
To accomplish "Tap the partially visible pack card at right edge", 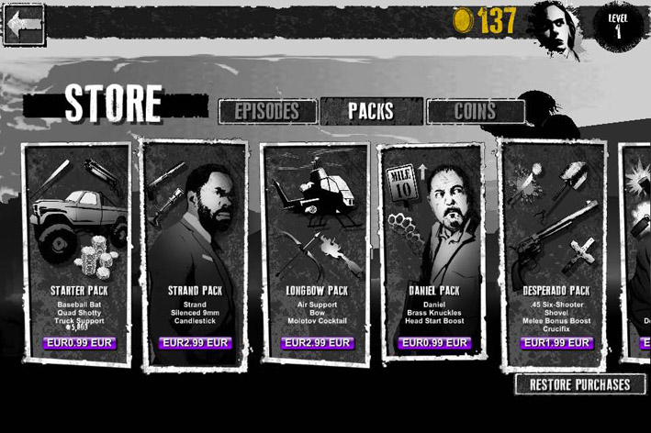I will coord(635,253).
